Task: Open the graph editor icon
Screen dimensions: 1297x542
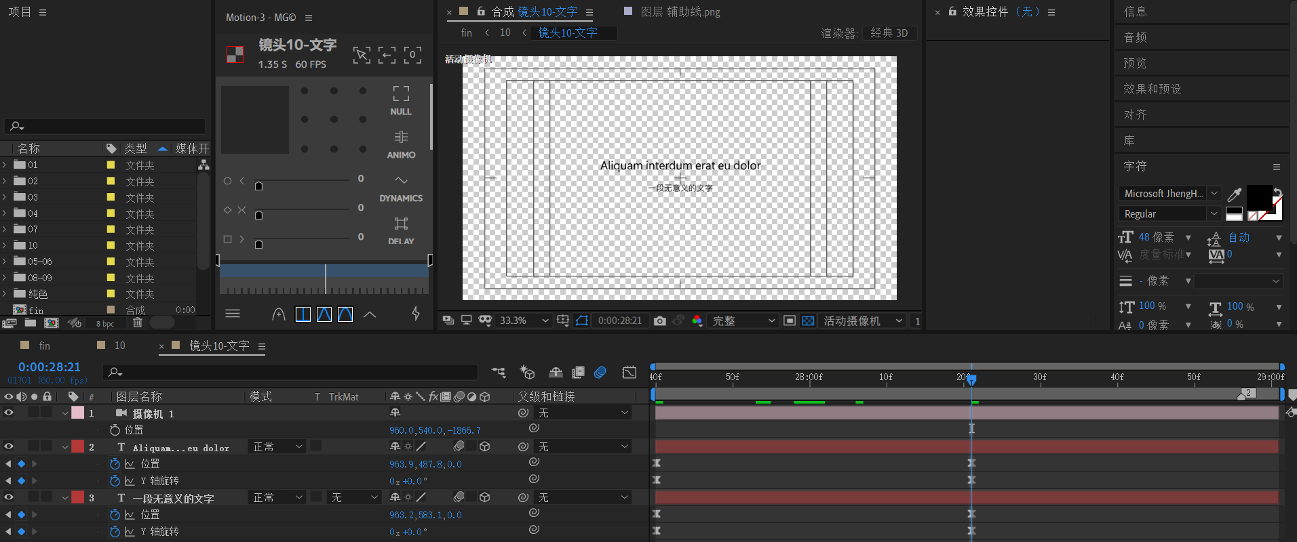Action: (630, 372)
